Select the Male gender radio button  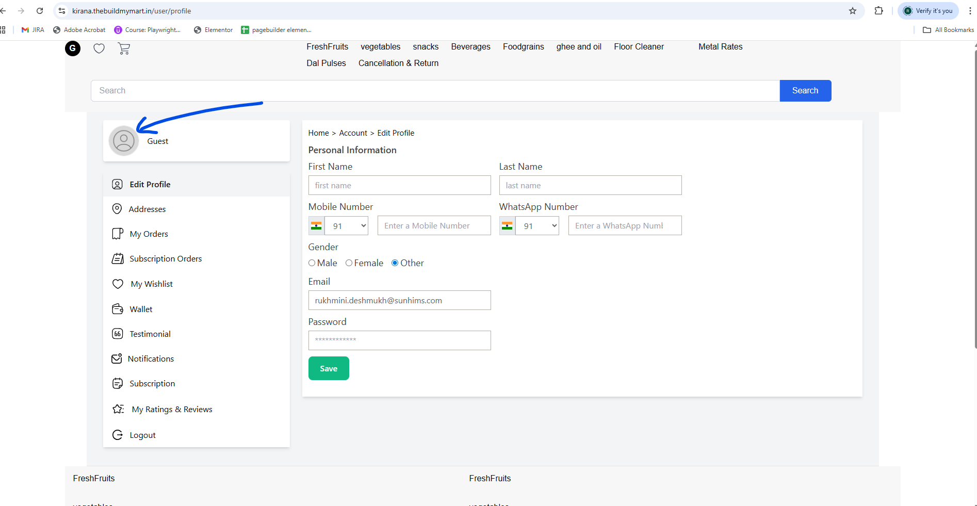[x=312, y=263]
